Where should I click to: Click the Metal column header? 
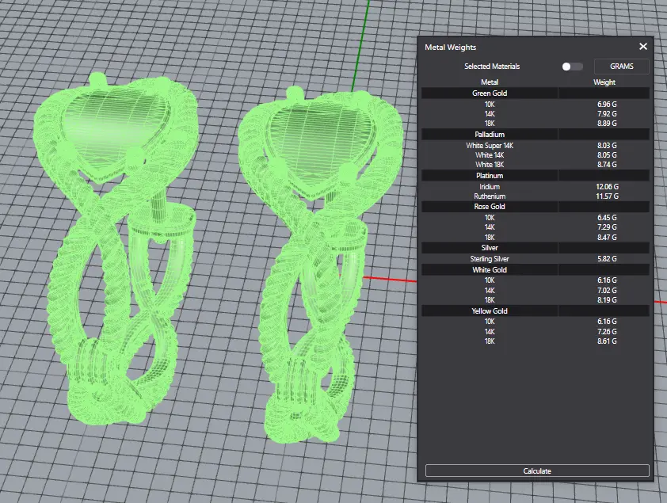pyautogui.click(x=490, y=82)
